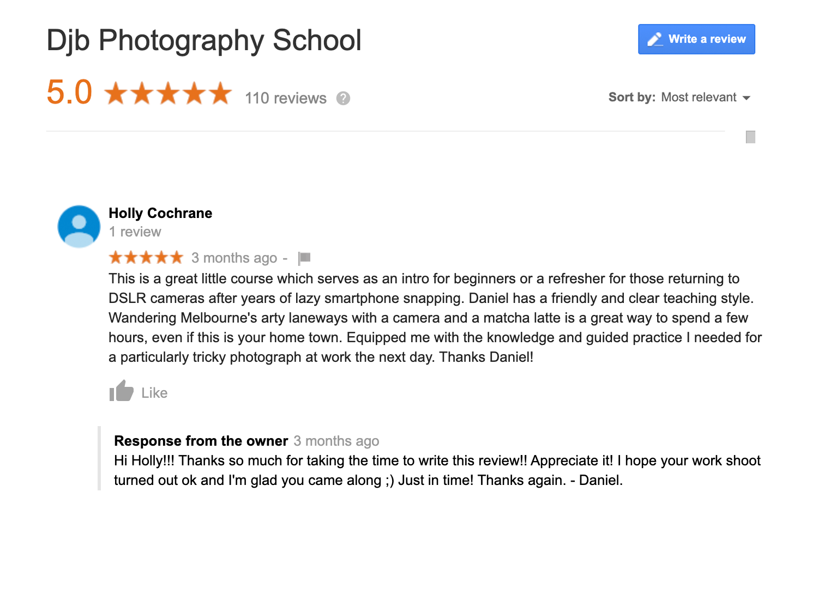
Task: Click the dropdown arrow beside Most relevant
Action: click(x=747, y=98)
